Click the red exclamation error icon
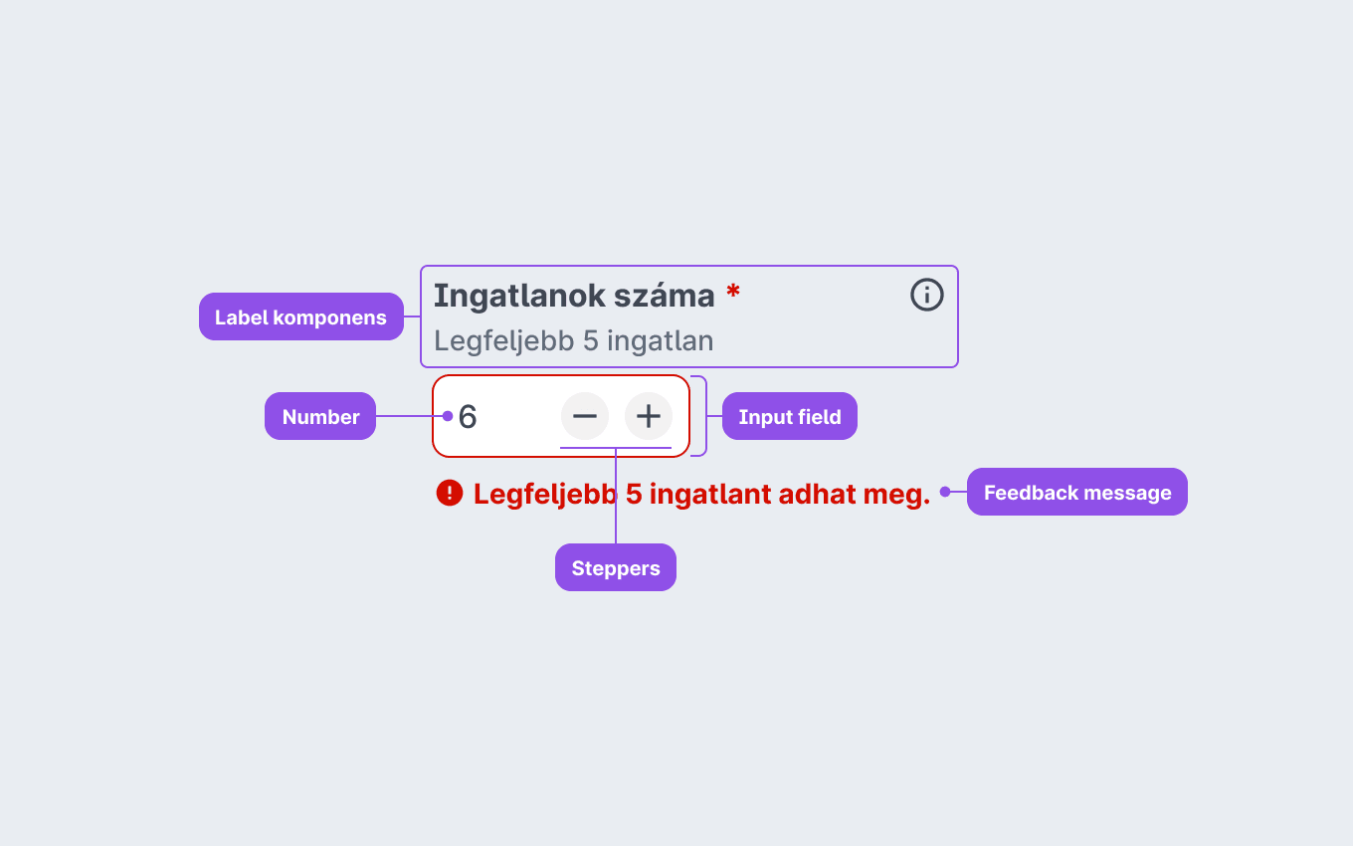 450,493
